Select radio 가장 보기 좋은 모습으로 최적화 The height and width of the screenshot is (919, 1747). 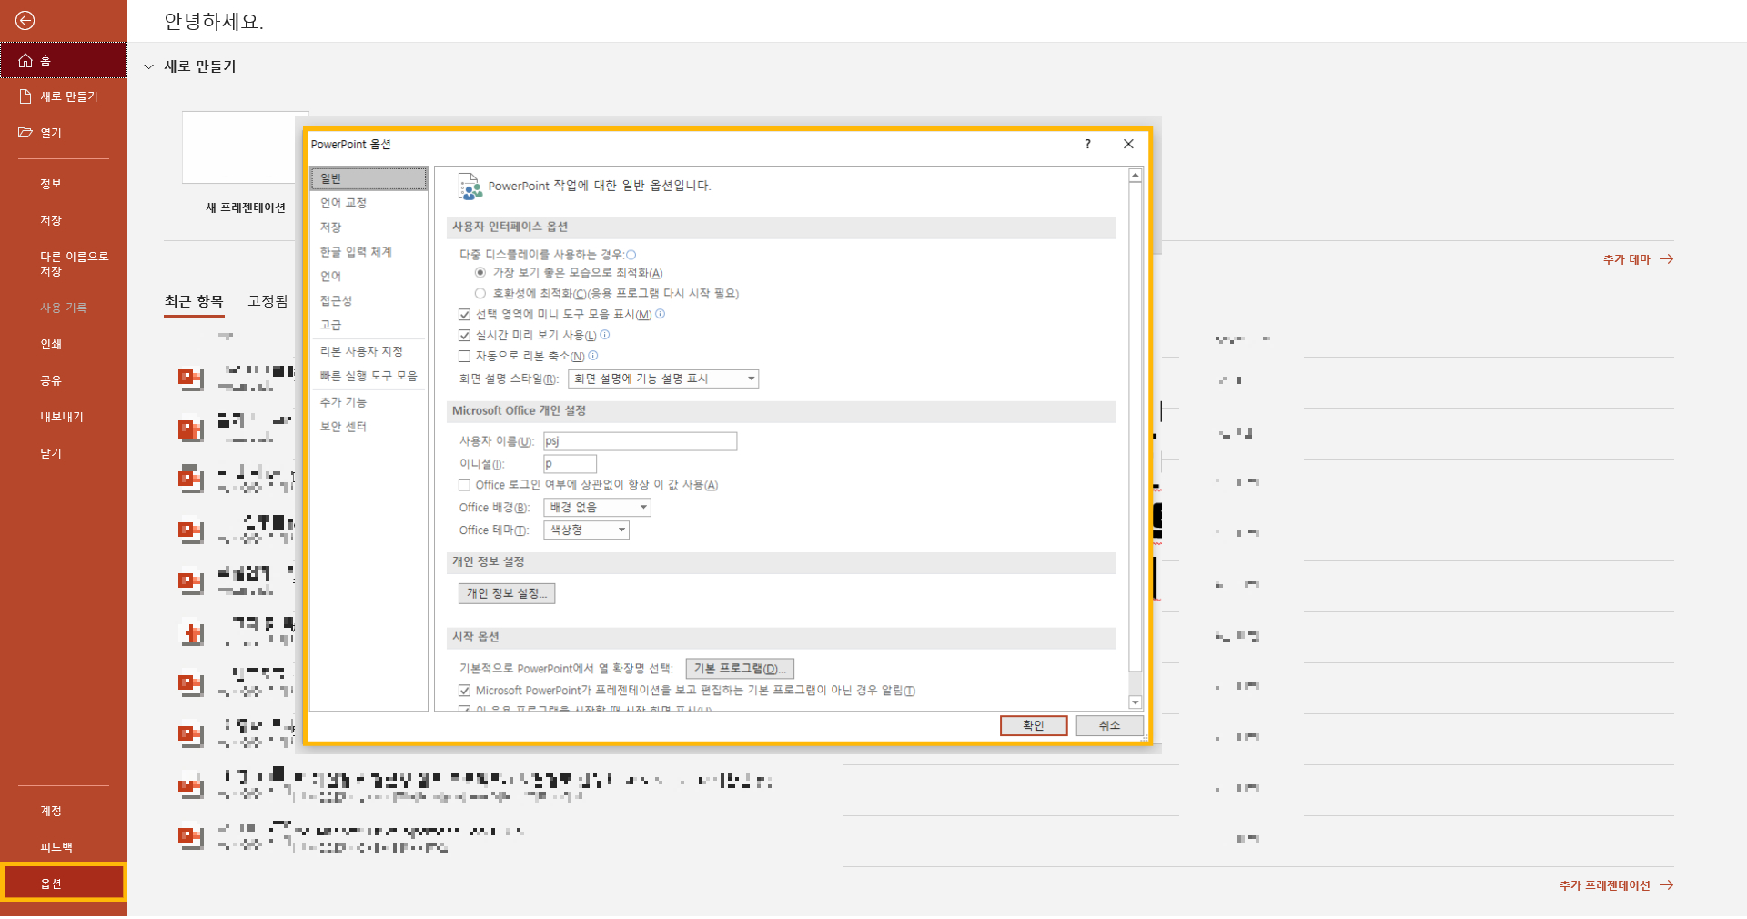click(x=480, y=272)
